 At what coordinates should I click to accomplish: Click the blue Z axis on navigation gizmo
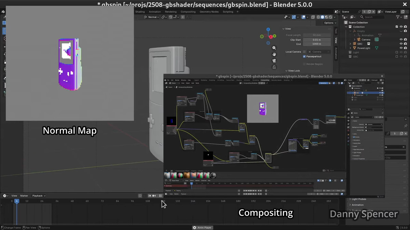(x=268, y=30)
